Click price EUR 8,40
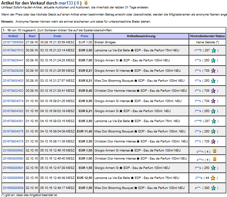Screen dimensions: 227x197 coord(85,91)
